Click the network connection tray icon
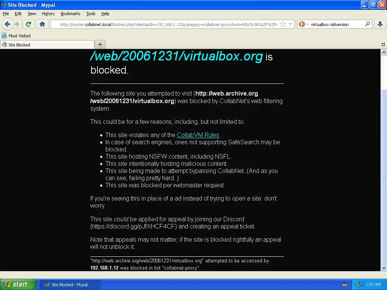The width and height of the screenshot is (387, 290). coord(359,284)
